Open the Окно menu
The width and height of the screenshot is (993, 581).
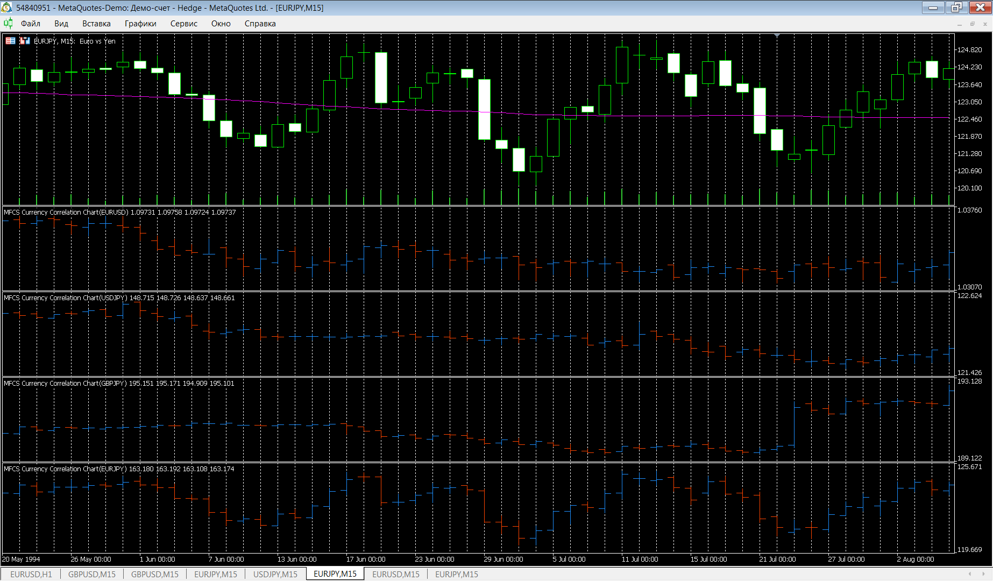221,24
